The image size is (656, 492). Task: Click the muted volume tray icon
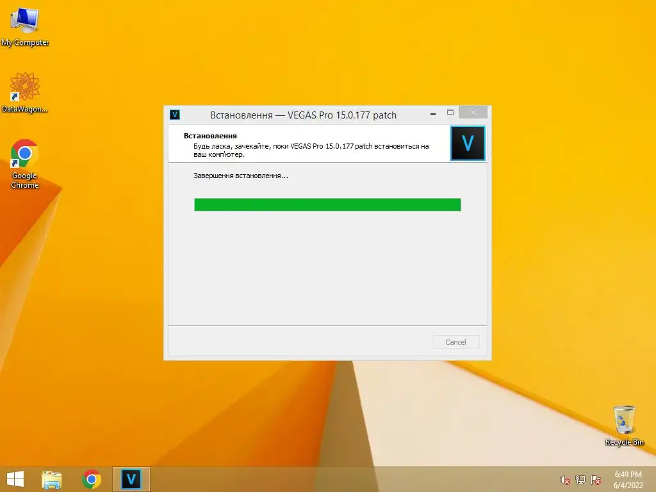pyautogui.click(x=564, y=480)
